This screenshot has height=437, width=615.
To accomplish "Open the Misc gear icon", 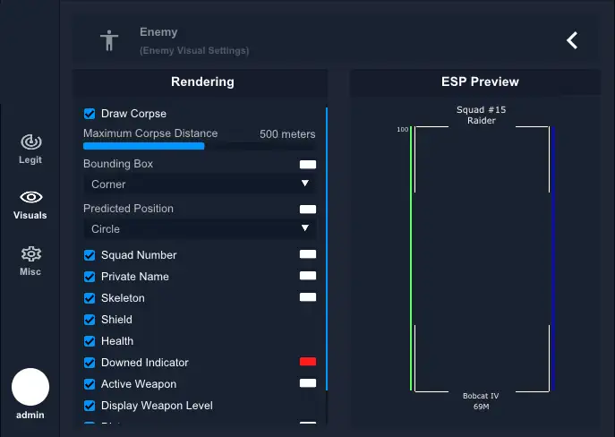I will [x=31, y=253].
